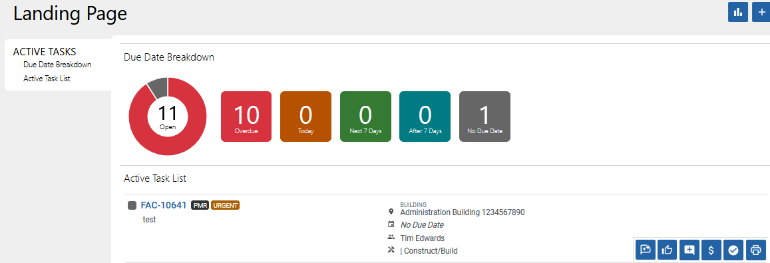The height and width of the screenshot is (263, 770).
Task: Click the PMR badge
Action: point(200,206)
